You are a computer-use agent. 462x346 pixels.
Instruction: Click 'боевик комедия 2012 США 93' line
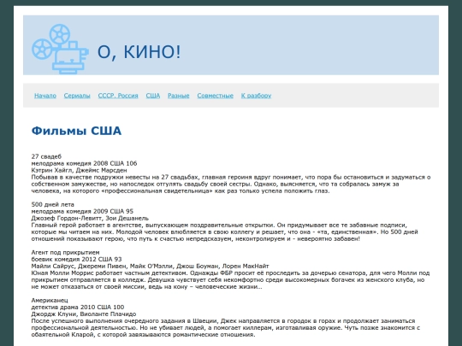pyautogui.click(x=77, y=259)
